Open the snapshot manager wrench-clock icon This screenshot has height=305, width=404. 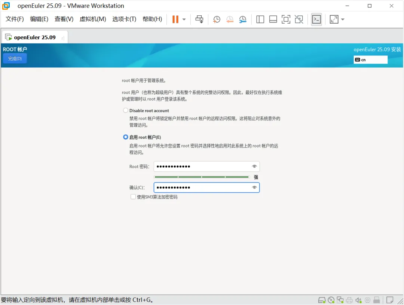click(x=243, y=19)
